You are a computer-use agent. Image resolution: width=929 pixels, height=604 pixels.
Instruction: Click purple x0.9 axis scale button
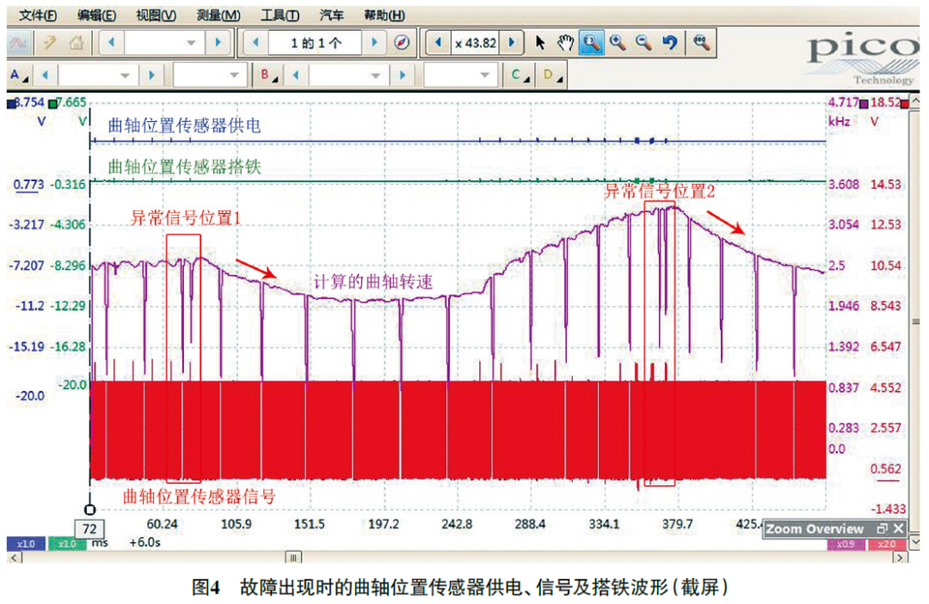[845, 544]
